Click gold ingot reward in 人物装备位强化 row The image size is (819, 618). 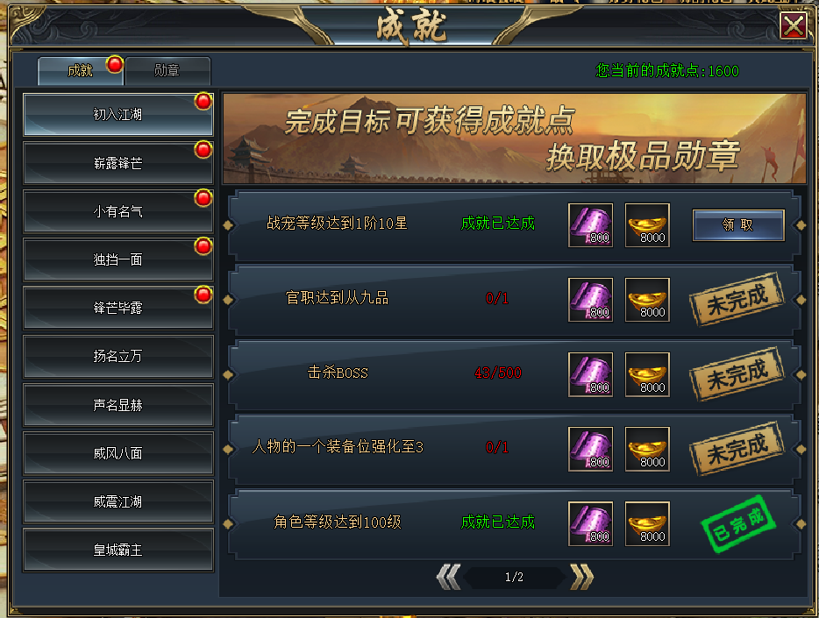(647, 449)
